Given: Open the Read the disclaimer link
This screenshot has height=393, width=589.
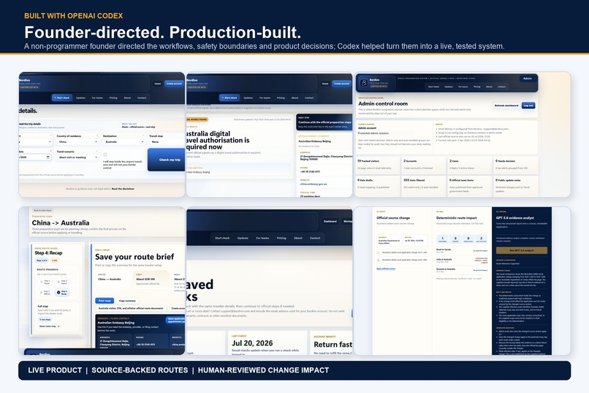Looking at the screenshot, I should click(x=123, y=189).
